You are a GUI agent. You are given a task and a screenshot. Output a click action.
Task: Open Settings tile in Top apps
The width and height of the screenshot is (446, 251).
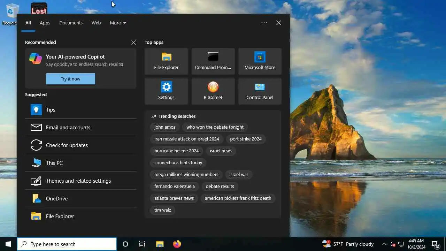[166, 91]
